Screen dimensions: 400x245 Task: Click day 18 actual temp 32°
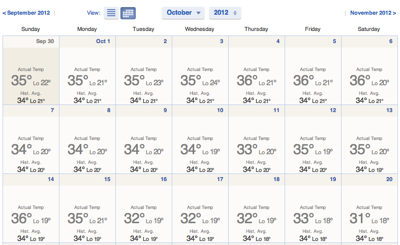[x=248, y=219]
